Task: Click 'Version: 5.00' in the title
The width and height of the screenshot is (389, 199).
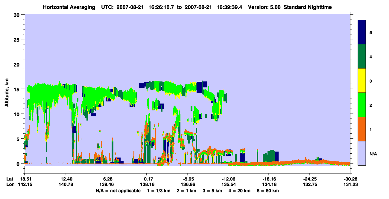Action: point(264,7)
